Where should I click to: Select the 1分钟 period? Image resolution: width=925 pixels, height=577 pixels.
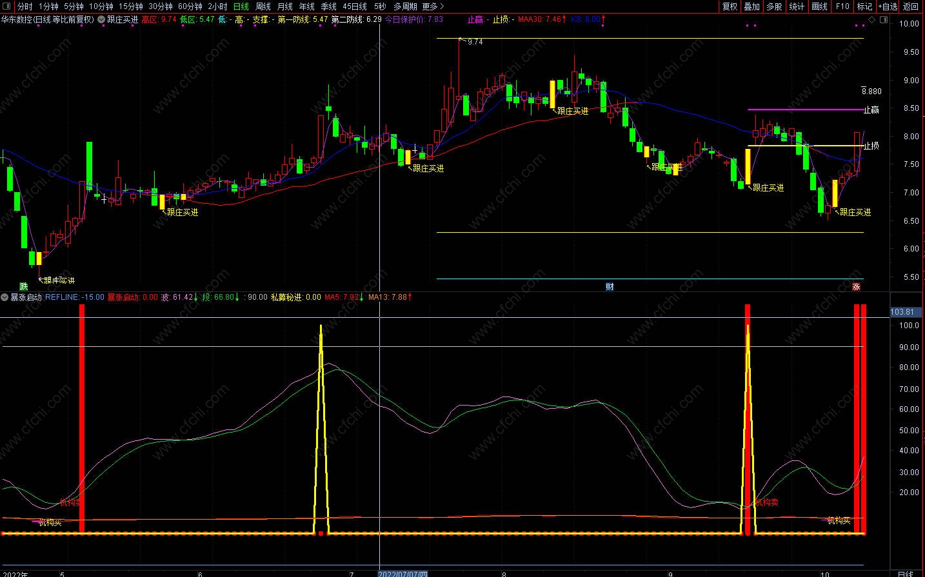48,6
